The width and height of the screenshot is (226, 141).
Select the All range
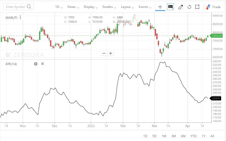point(212,136)
